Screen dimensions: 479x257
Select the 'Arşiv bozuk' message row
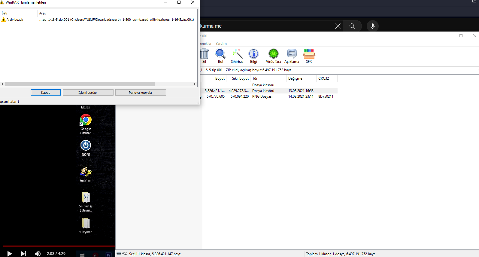coord(99,20)
